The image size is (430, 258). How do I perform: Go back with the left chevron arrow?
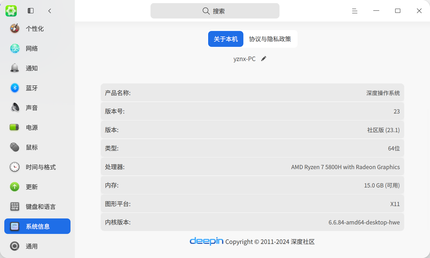50,11
